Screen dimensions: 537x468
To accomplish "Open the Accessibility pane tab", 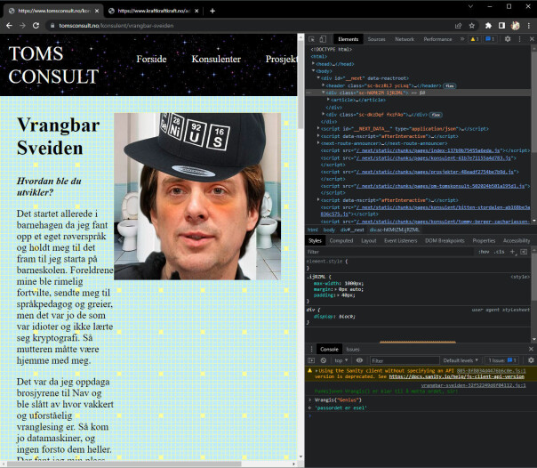I will [517, 240].
